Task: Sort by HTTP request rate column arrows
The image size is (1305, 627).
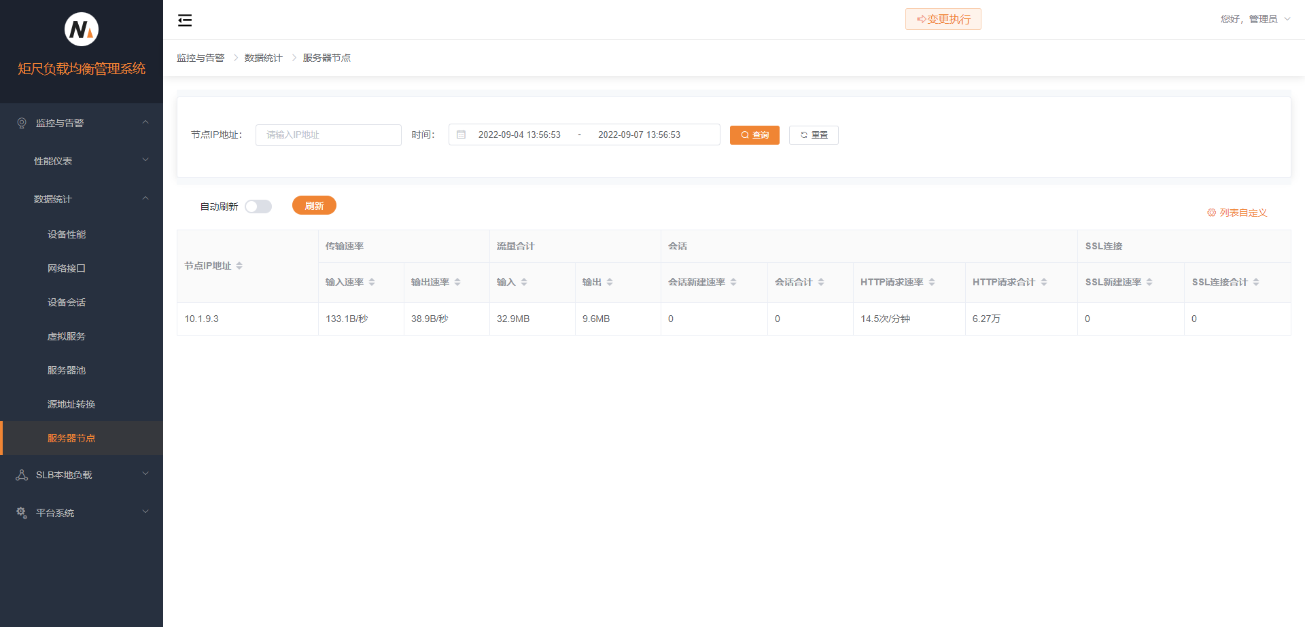Action: [932, 282]
